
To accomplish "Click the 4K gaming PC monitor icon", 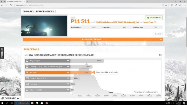I will coord(27,61).
